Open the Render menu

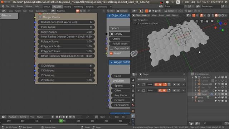pos(20,6)
